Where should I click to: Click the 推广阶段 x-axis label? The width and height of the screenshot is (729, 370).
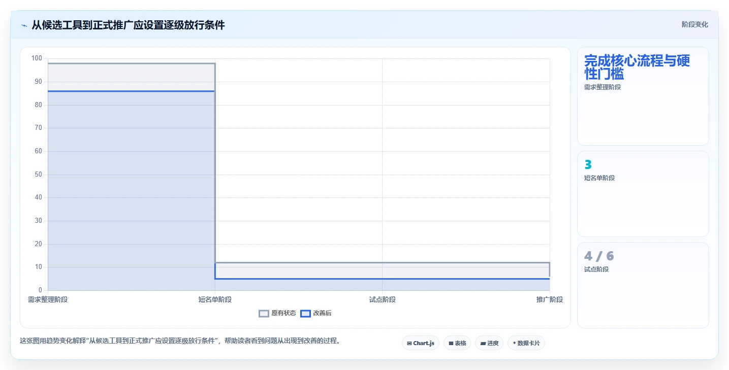[550, 299]
